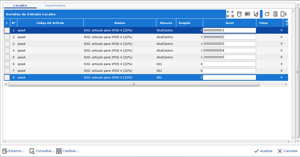Click the panel vertical scrollbar up arrow
This screenshot has height=157, width=300.
tap(293, 10)
